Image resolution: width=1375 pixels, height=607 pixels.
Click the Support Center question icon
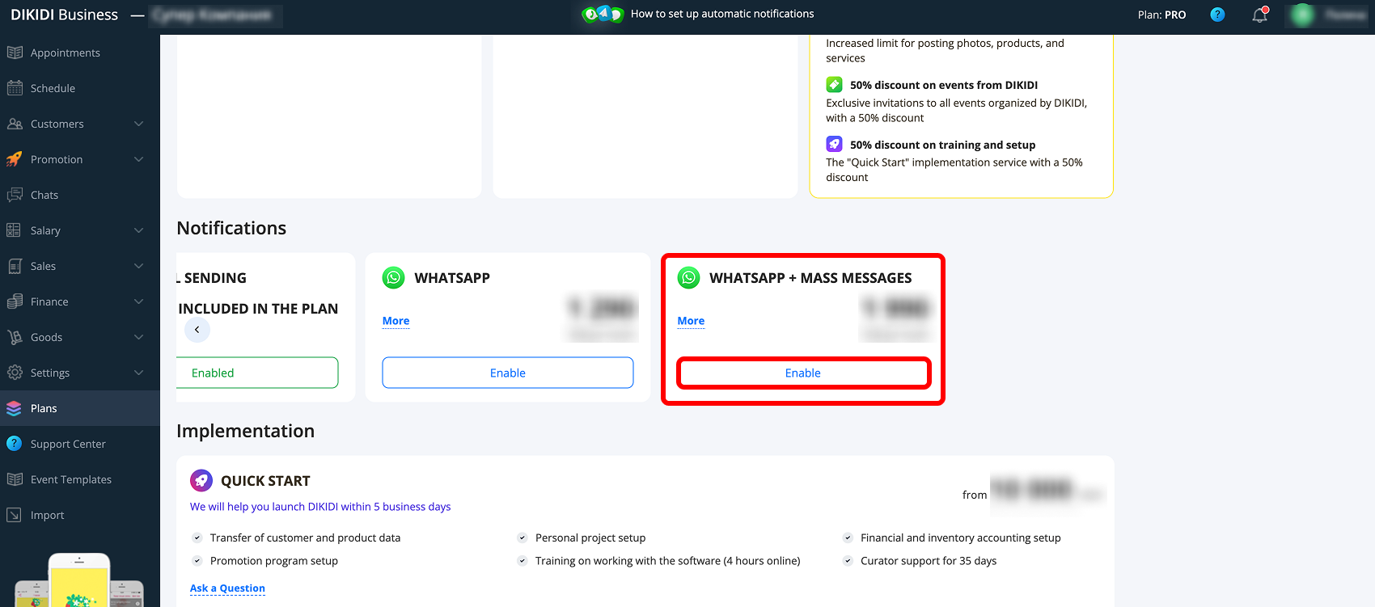tap(14, 444)
